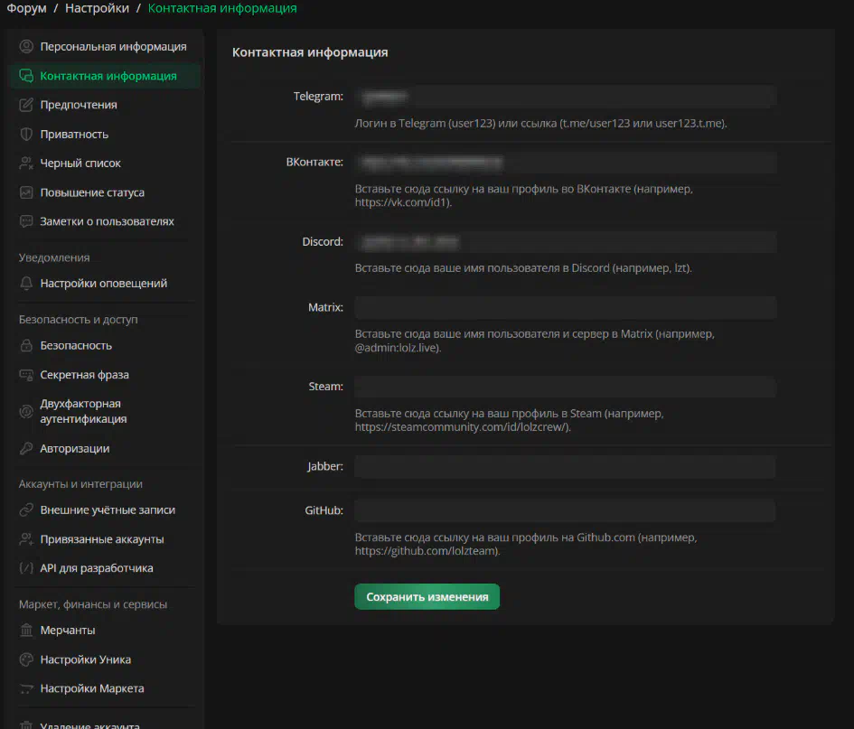Open the Предпочтения settings section
The height and width of the screenshot is (729, 854).
click(79, 105)
